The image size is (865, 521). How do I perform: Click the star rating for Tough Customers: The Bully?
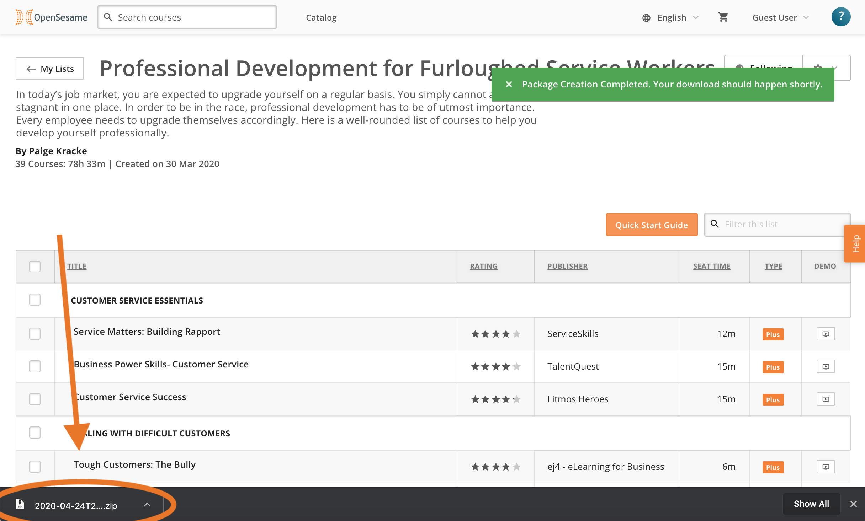tap(496, 467)
